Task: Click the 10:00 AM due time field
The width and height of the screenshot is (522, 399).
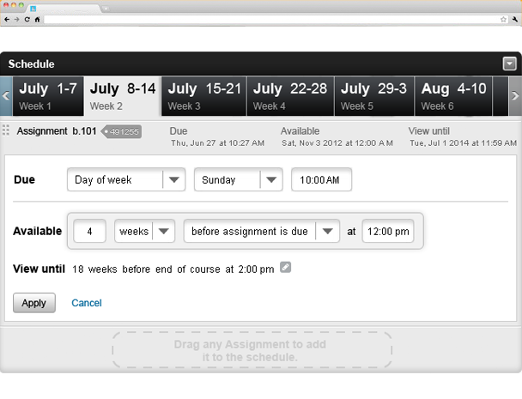Action: 322,180
